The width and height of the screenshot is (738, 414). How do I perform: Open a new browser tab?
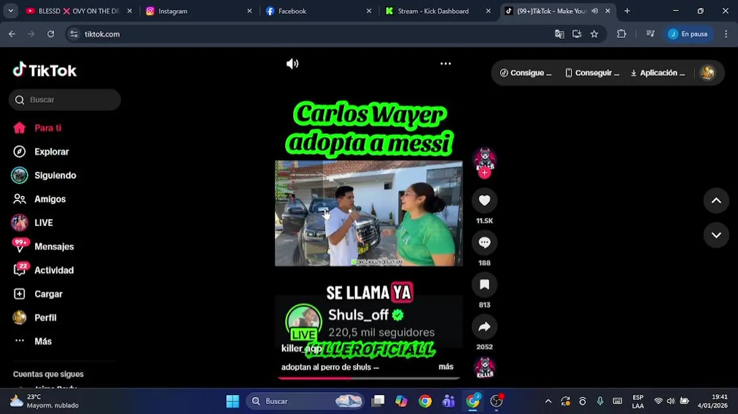pos(627,11)
